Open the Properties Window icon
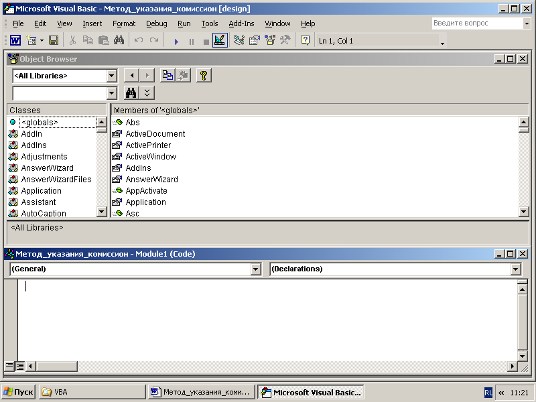536x402 pixels. [x=255, y=41]
